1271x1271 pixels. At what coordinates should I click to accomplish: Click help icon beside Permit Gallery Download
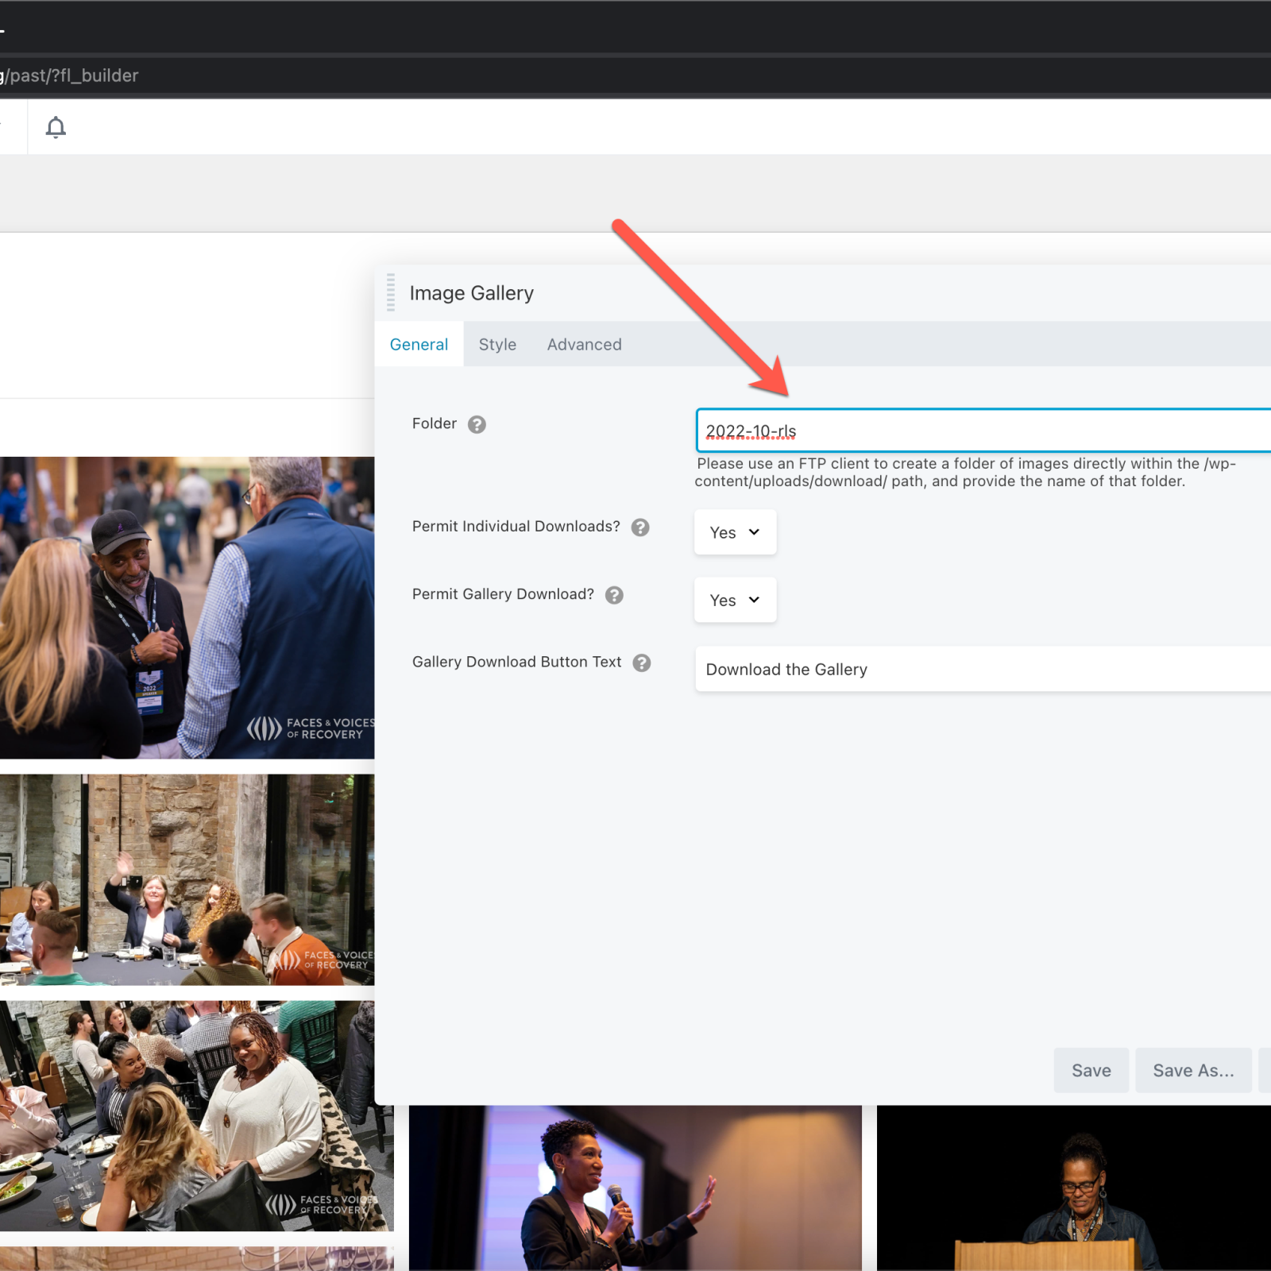tap(614, 595)
